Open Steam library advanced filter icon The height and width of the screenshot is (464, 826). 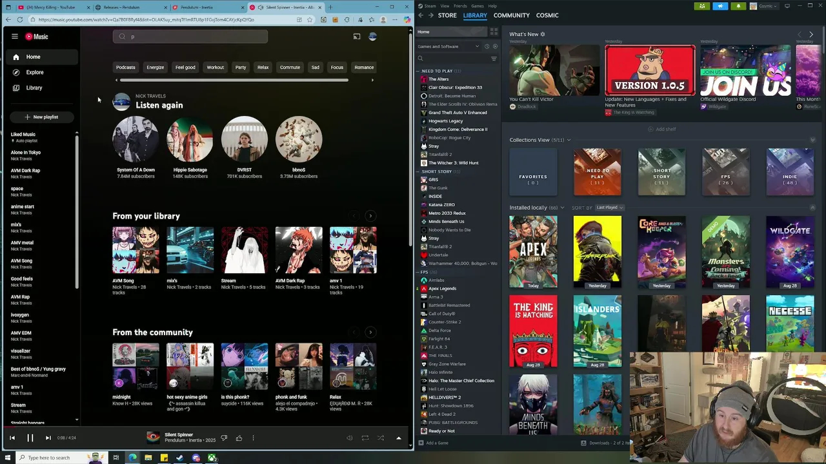pyautogui.click(x=494, y=59)
